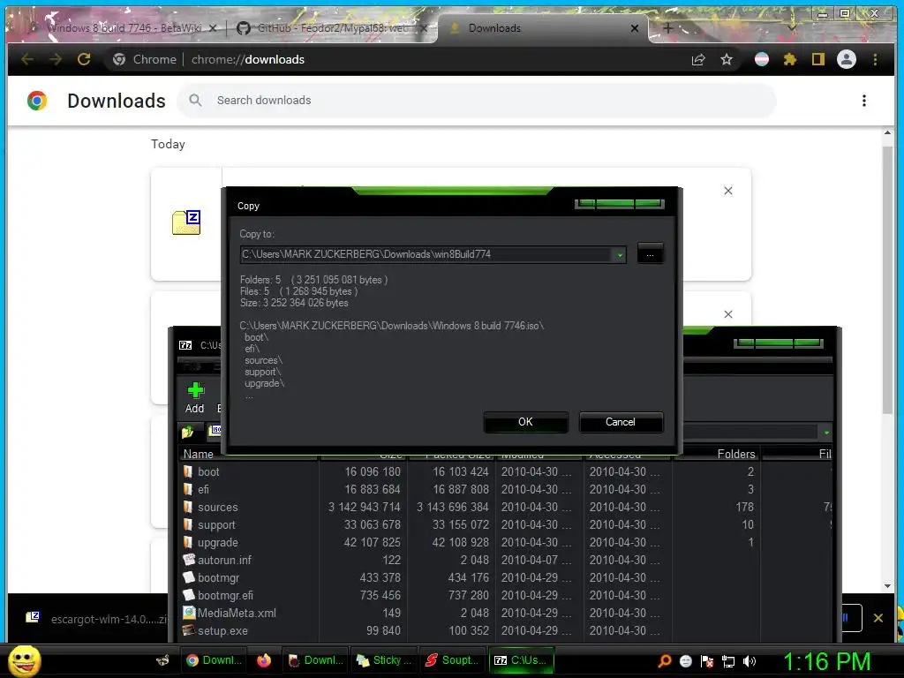Click OK in the Copy dialog
Image resolution: width=904 pixels, height=678 pixels.
point(525,422)
